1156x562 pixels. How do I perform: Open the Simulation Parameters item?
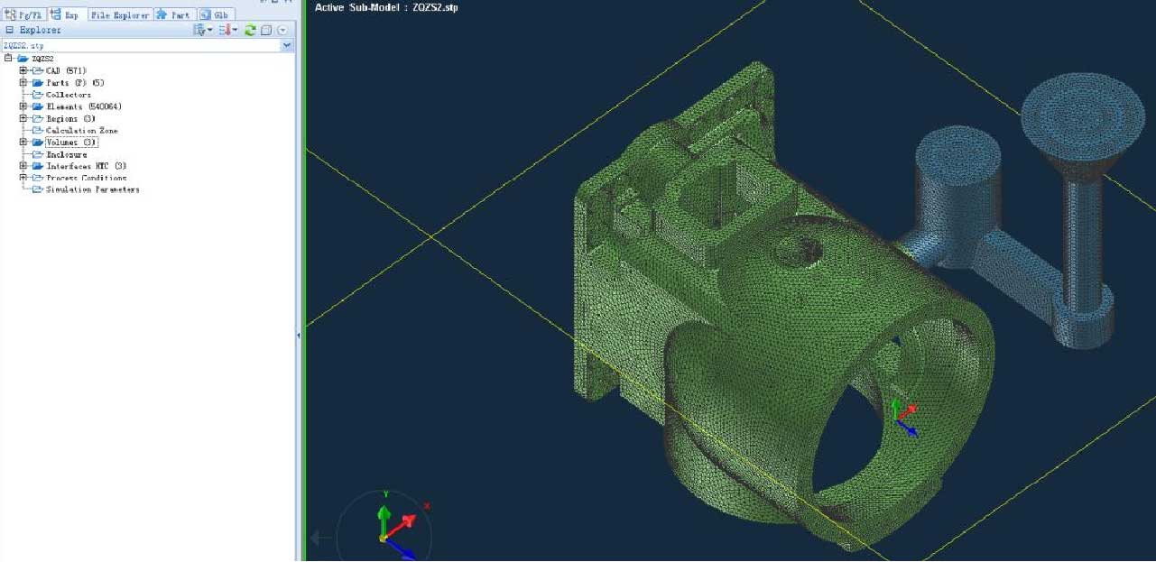90,189
